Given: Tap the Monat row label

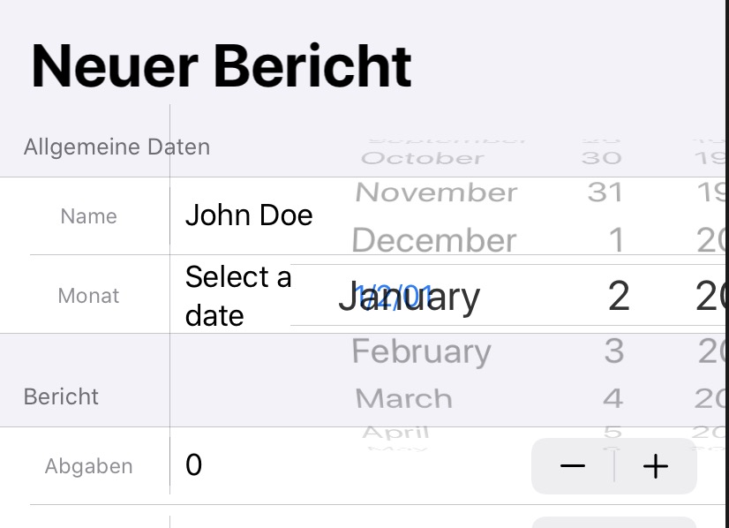Looking at the screenshot, I should point(88,296).
